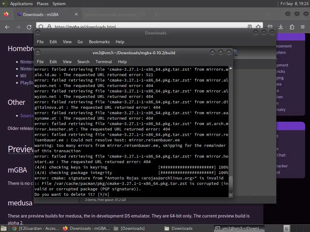Open a new Firefox tab
The height and width of the screenshot is (232, 310).
pos(156,14)
